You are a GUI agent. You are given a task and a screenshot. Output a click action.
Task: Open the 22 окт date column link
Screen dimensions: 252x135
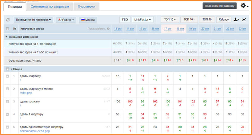coord(230,29)
